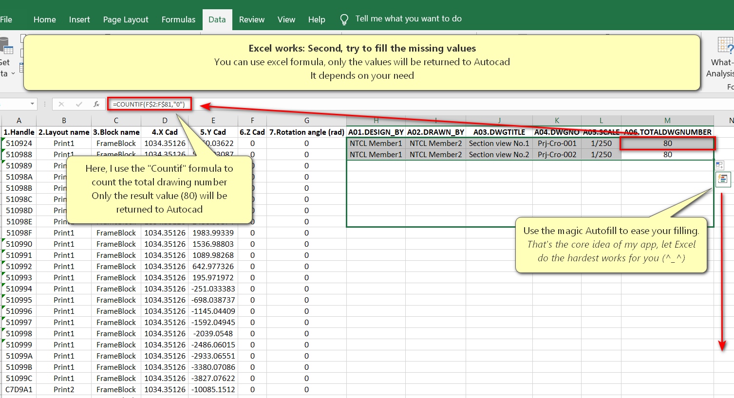The width and height of the screenshot is (734, 398).
Task: Select the handle cell 510998
Action: pos(19,334)
